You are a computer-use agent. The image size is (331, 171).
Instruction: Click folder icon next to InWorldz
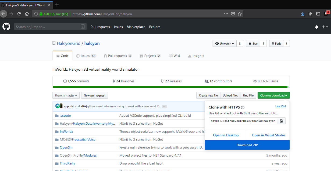pos(57,132)
